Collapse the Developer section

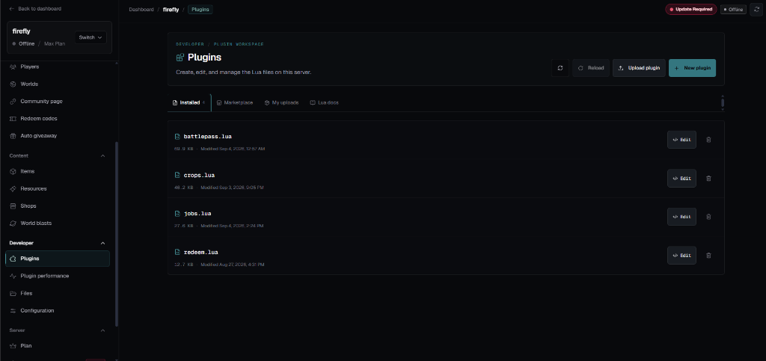point(102,243)
